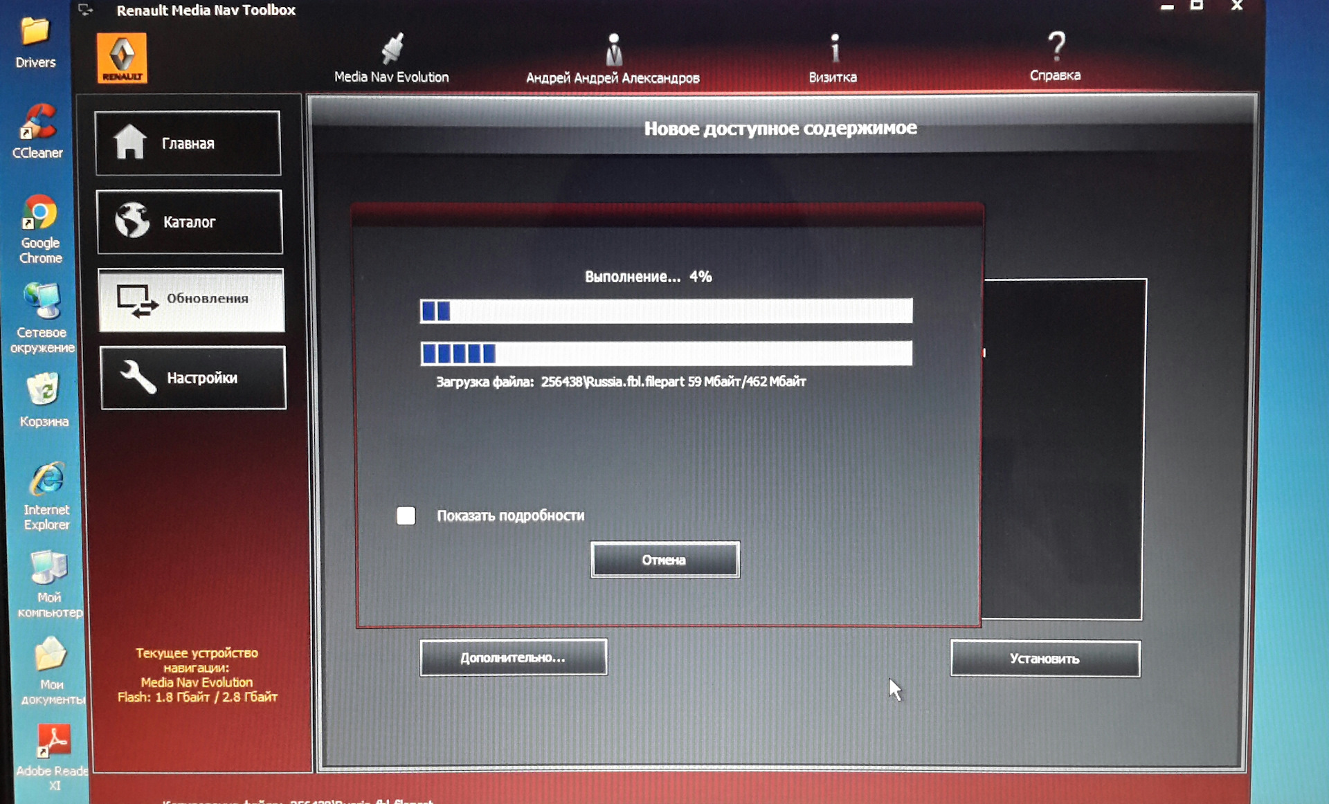Open Internet Explorer desktop shortcut

pyautogui.click(x=46, y=480)
